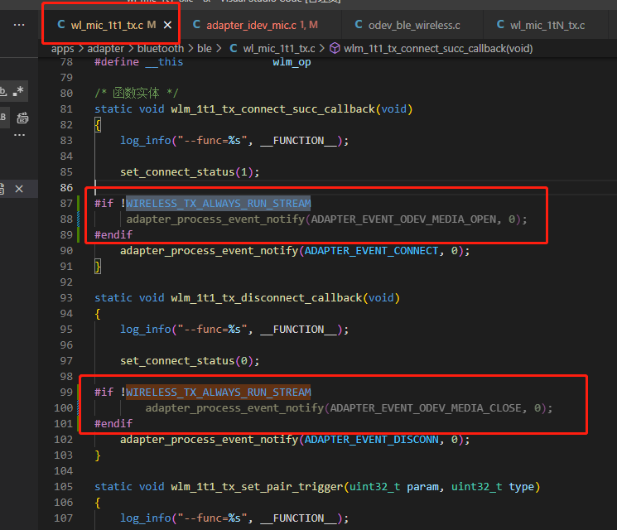This screenshot has height=530, width=617.
Task: Click the Replace All icon
Action: point(22,118)
